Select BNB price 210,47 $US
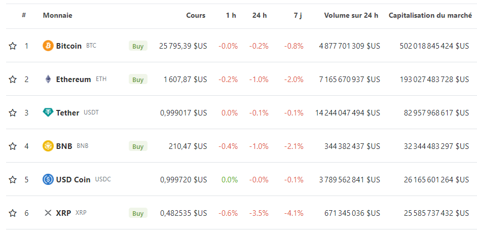This screenshot has width=477, height=232. [188, 146]
